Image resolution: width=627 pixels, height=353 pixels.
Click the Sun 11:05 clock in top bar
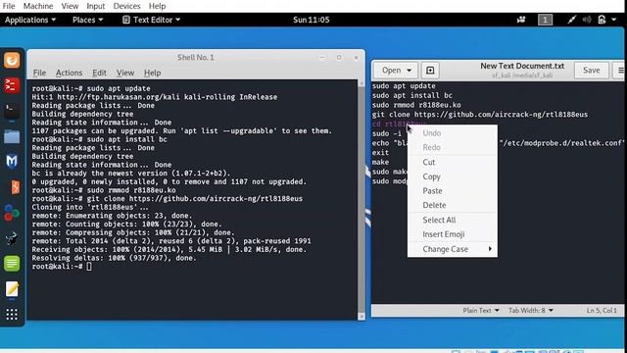click(x=312, y=20)
